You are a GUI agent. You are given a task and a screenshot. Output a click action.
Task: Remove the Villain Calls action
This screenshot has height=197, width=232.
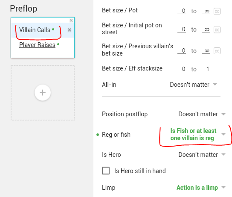70,30
